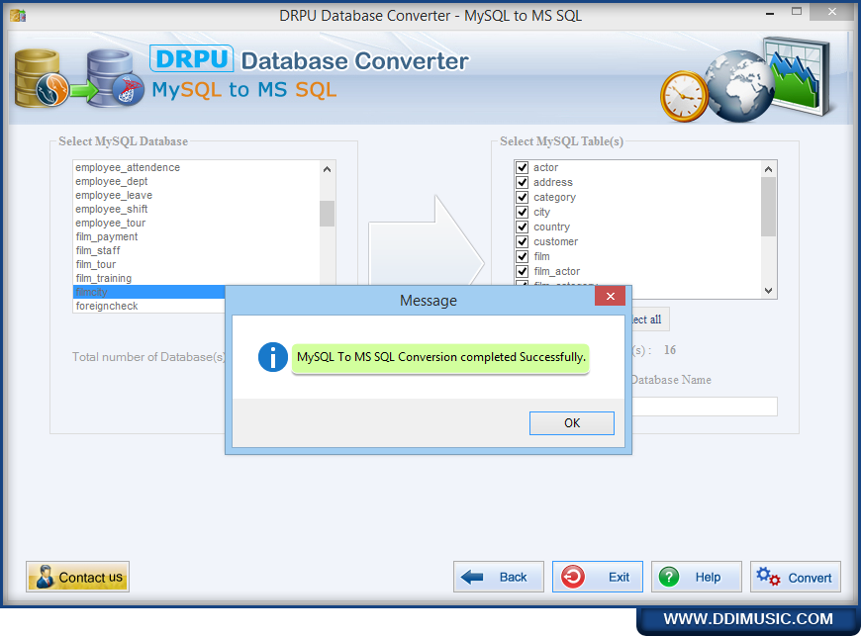Viewport: 861px width, 636px height.
Task: Uncheck the address table checkbox
Action: click(x=522, y=182)
